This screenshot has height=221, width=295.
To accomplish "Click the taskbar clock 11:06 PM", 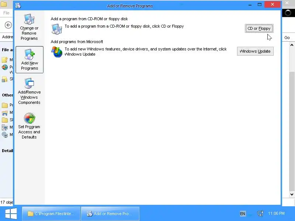I will pos(276,214).
